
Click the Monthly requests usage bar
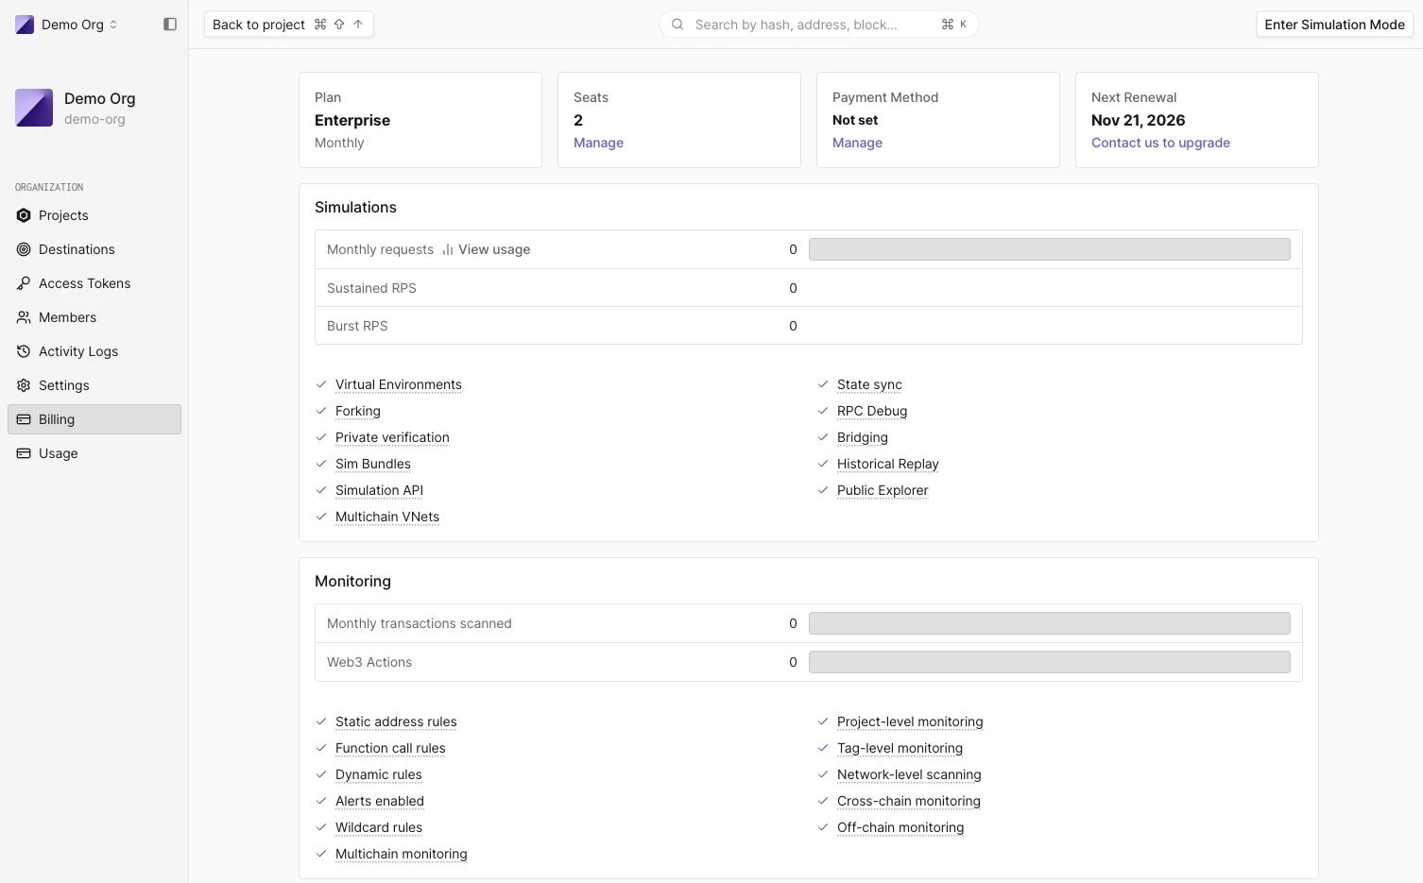coord(1050,249)
